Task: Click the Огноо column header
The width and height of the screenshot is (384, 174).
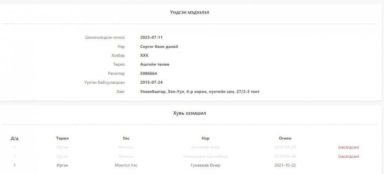Action: pos(285,138)
